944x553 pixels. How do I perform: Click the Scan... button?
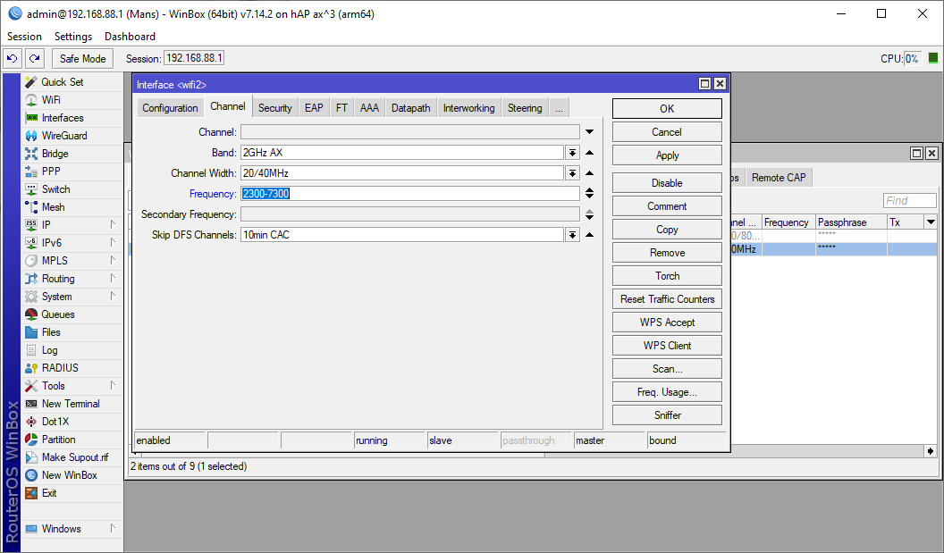[667, 369]
